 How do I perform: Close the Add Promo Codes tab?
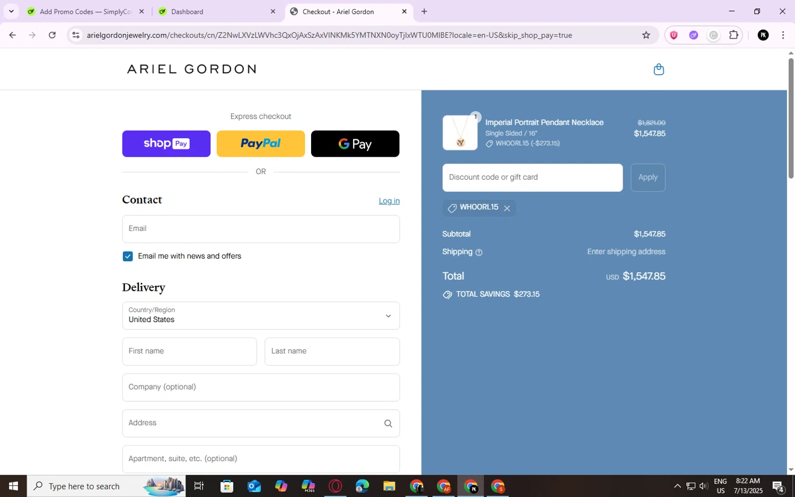[142, 11]
